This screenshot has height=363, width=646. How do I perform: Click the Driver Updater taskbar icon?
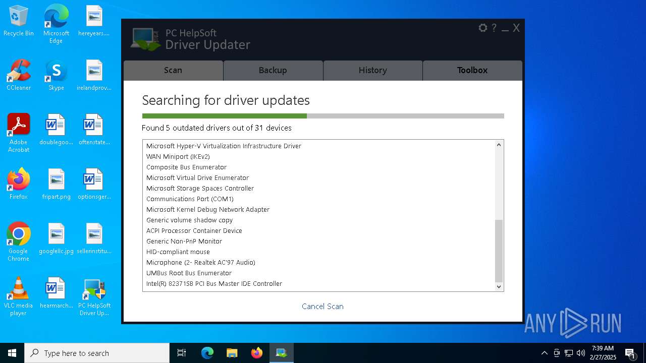pyautogui.click(x=282, y=353)
